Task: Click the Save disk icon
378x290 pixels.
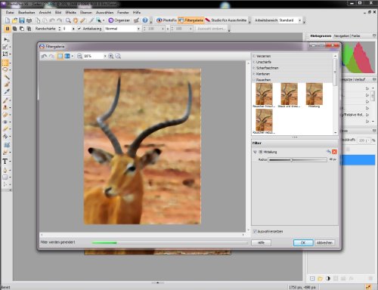Action: coord(22,20)
